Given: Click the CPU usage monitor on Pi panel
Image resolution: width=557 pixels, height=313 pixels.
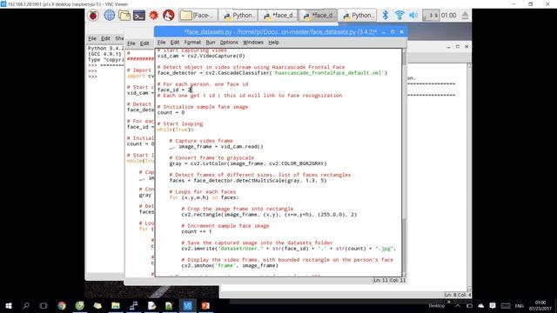Looking at the screenshot, I should (x=431, y=16).
